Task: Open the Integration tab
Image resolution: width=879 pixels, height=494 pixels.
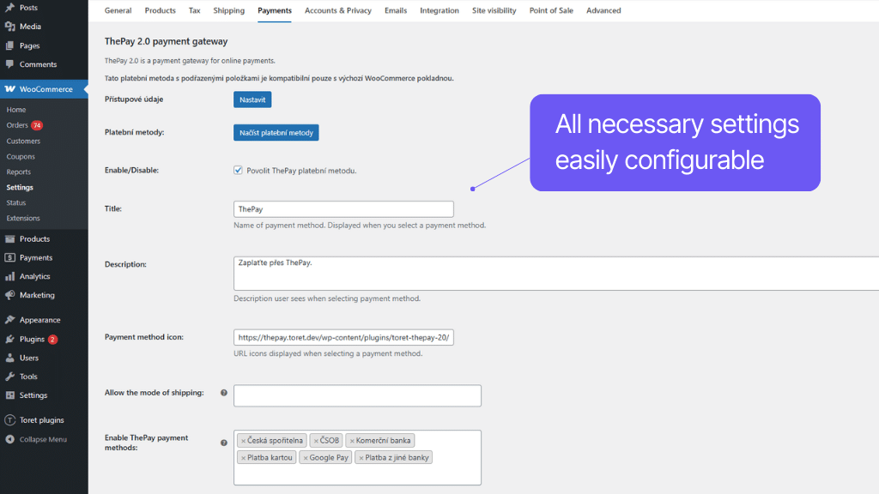Action: [x=439, y=10]
